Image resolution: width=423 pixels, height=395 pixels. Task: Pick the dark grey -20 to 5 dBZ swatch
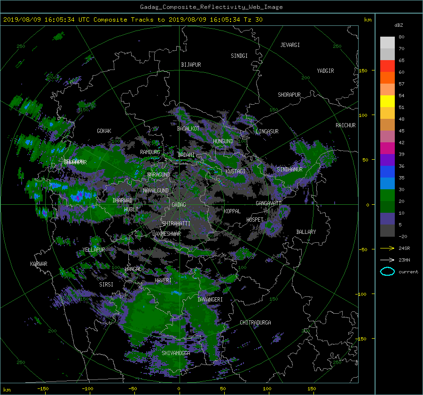(387, 230)
